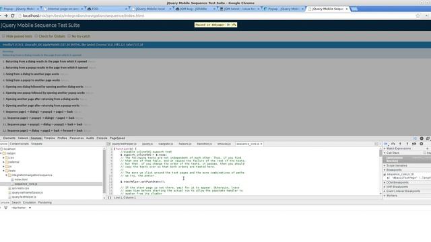
Task: Open the PageSpeed panel tab
Action: (x=117, y=138)
